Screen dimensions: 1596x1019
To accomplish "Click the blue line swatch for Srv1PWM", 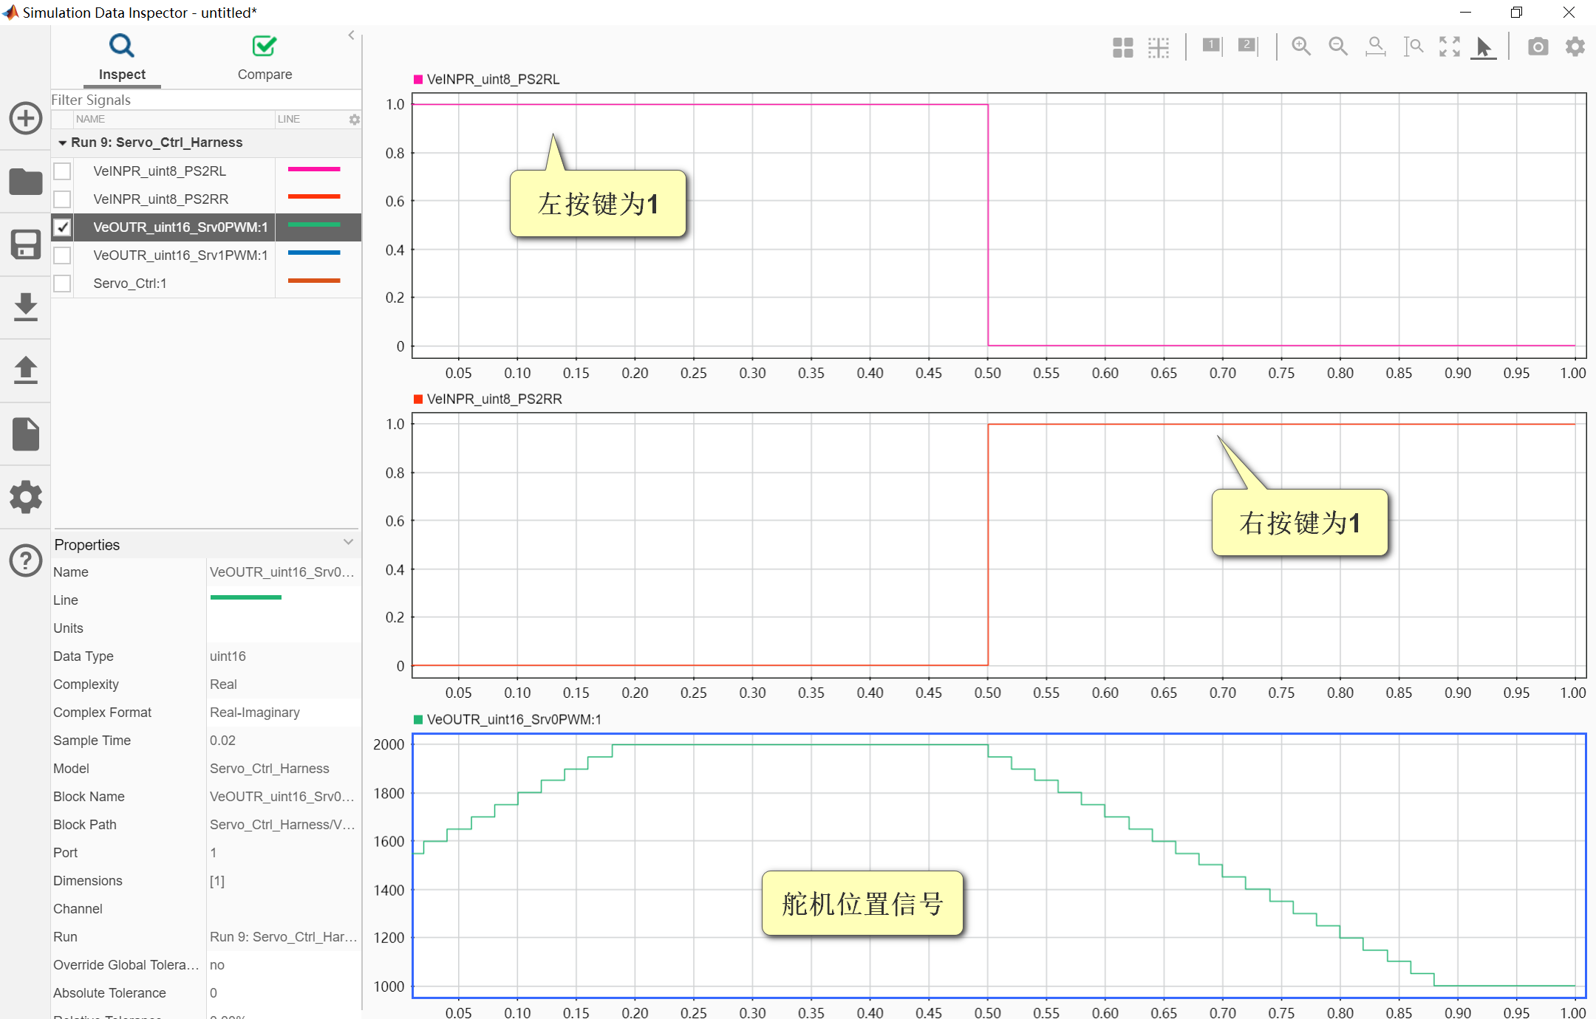I will click(x=313, y=253).
